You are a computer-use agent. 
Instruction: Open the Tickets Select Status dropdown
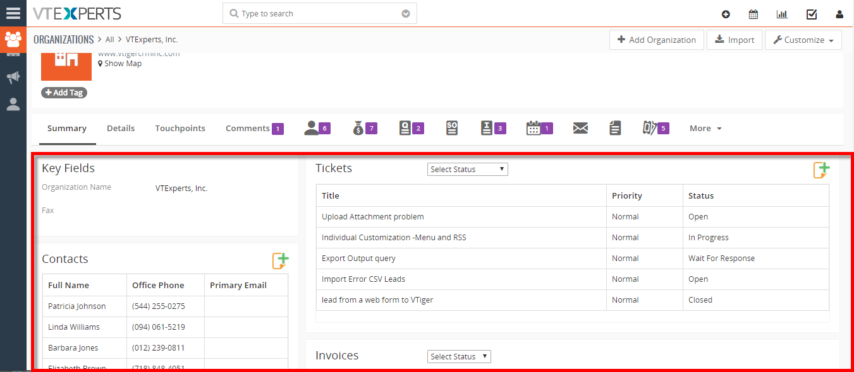[x=468, y=169]
